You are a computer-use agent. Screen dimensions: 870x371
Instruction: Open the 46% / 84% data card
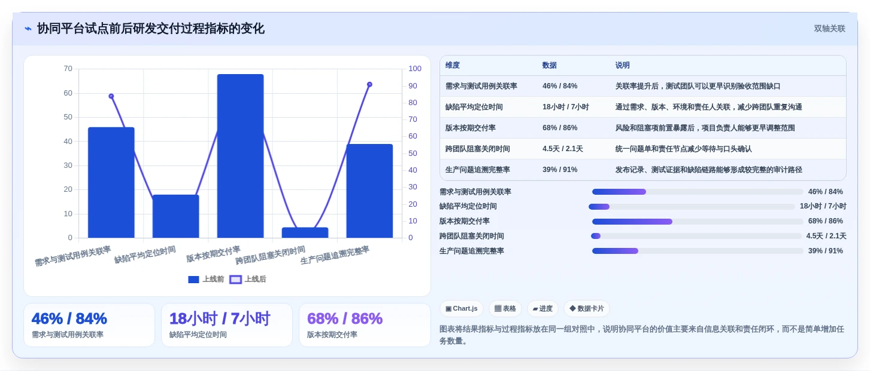pyautogui.click(x=89, y=325)
